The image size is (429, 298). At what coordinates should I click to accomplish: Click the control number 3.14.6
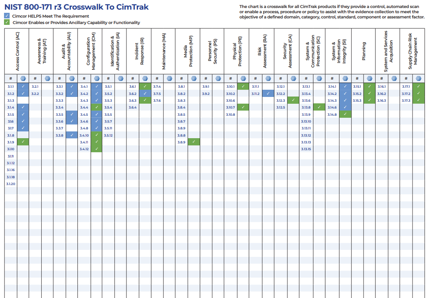(x=332, y=107)
